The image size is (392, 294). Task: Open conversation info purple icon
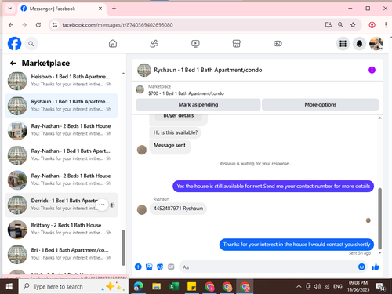point(372,70)
